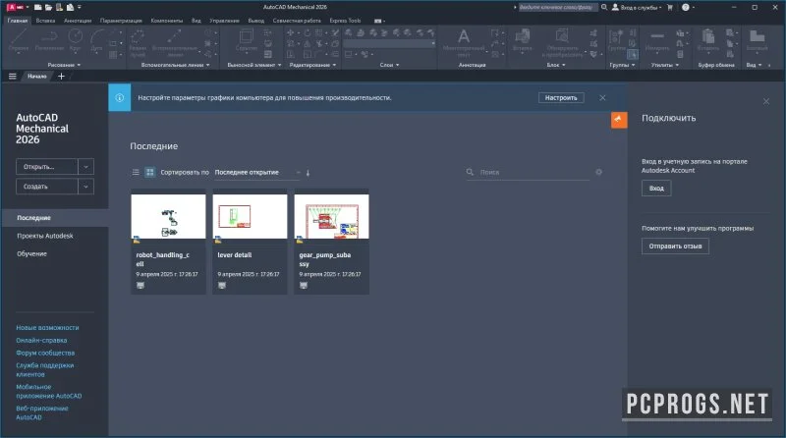Open the hamburger menu next to Начало tab
This screenshot has height=438, width=786.
point(13,77)
